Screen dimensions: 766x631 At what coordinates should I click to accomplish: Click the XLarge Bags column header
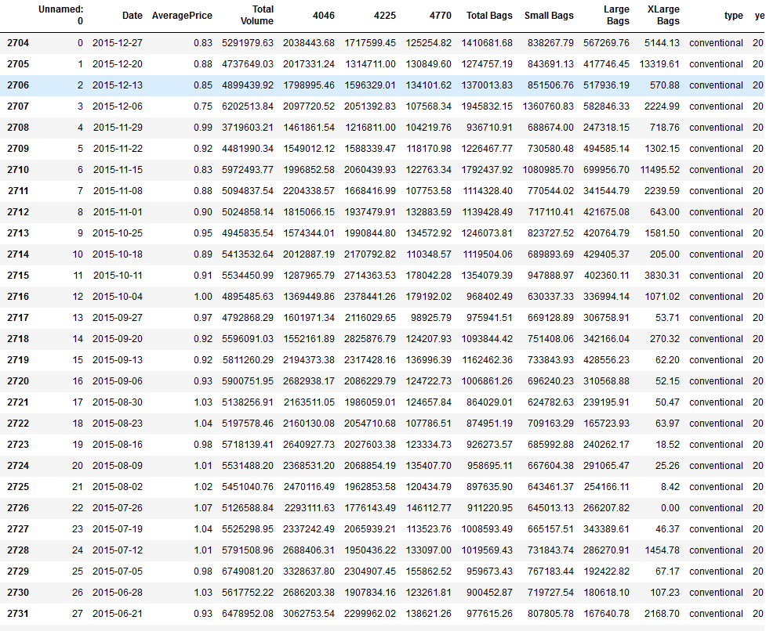click(663, 15)
